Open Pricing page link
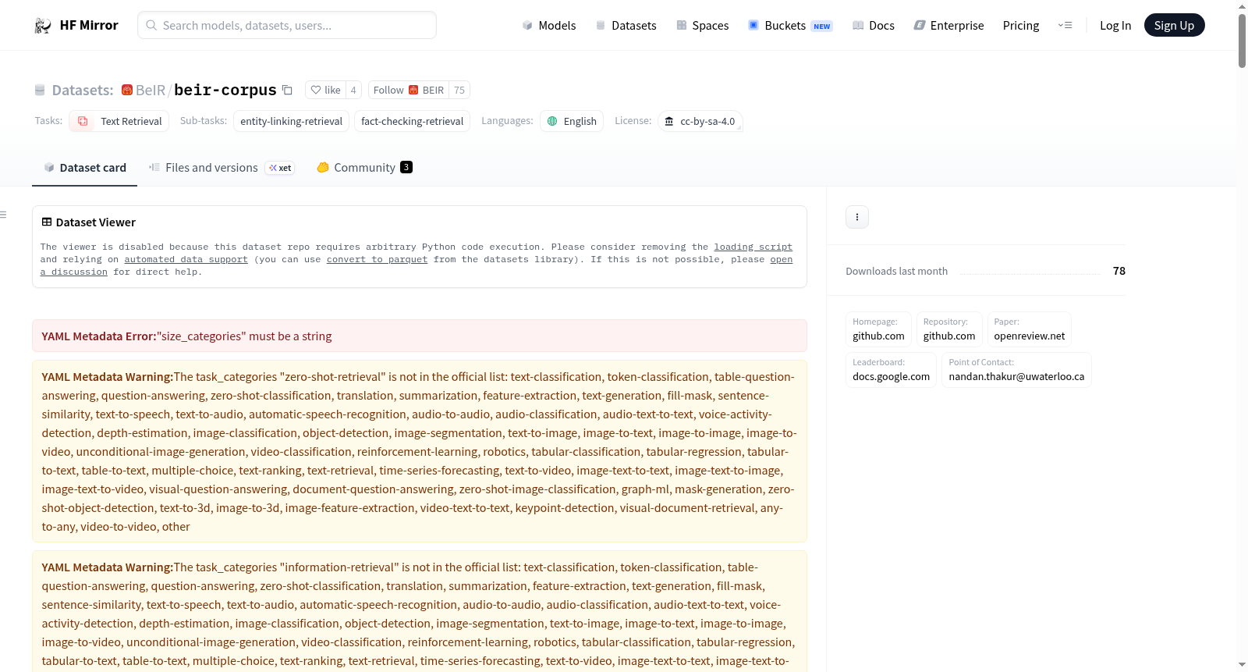Viewport: 1248px width, 672px height. coord(1021,25)
